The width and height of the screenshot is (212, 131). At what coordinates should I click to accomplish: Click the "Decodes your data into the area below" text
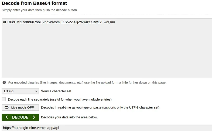click(69, 117)
